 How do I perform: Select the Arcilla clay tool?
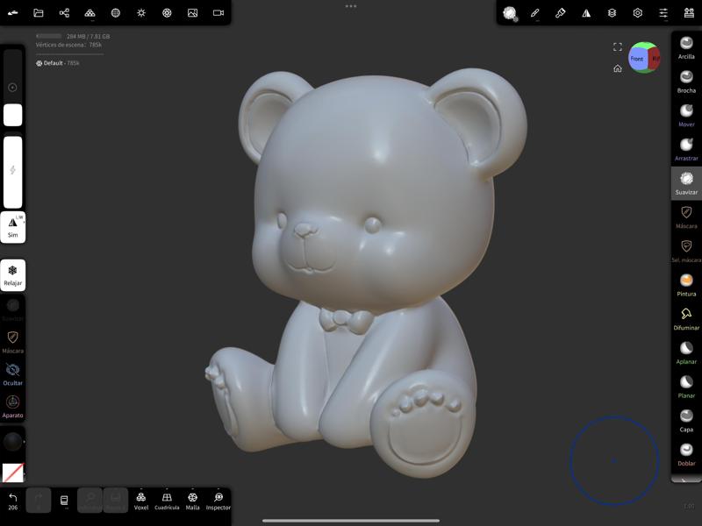coord(686,48)
